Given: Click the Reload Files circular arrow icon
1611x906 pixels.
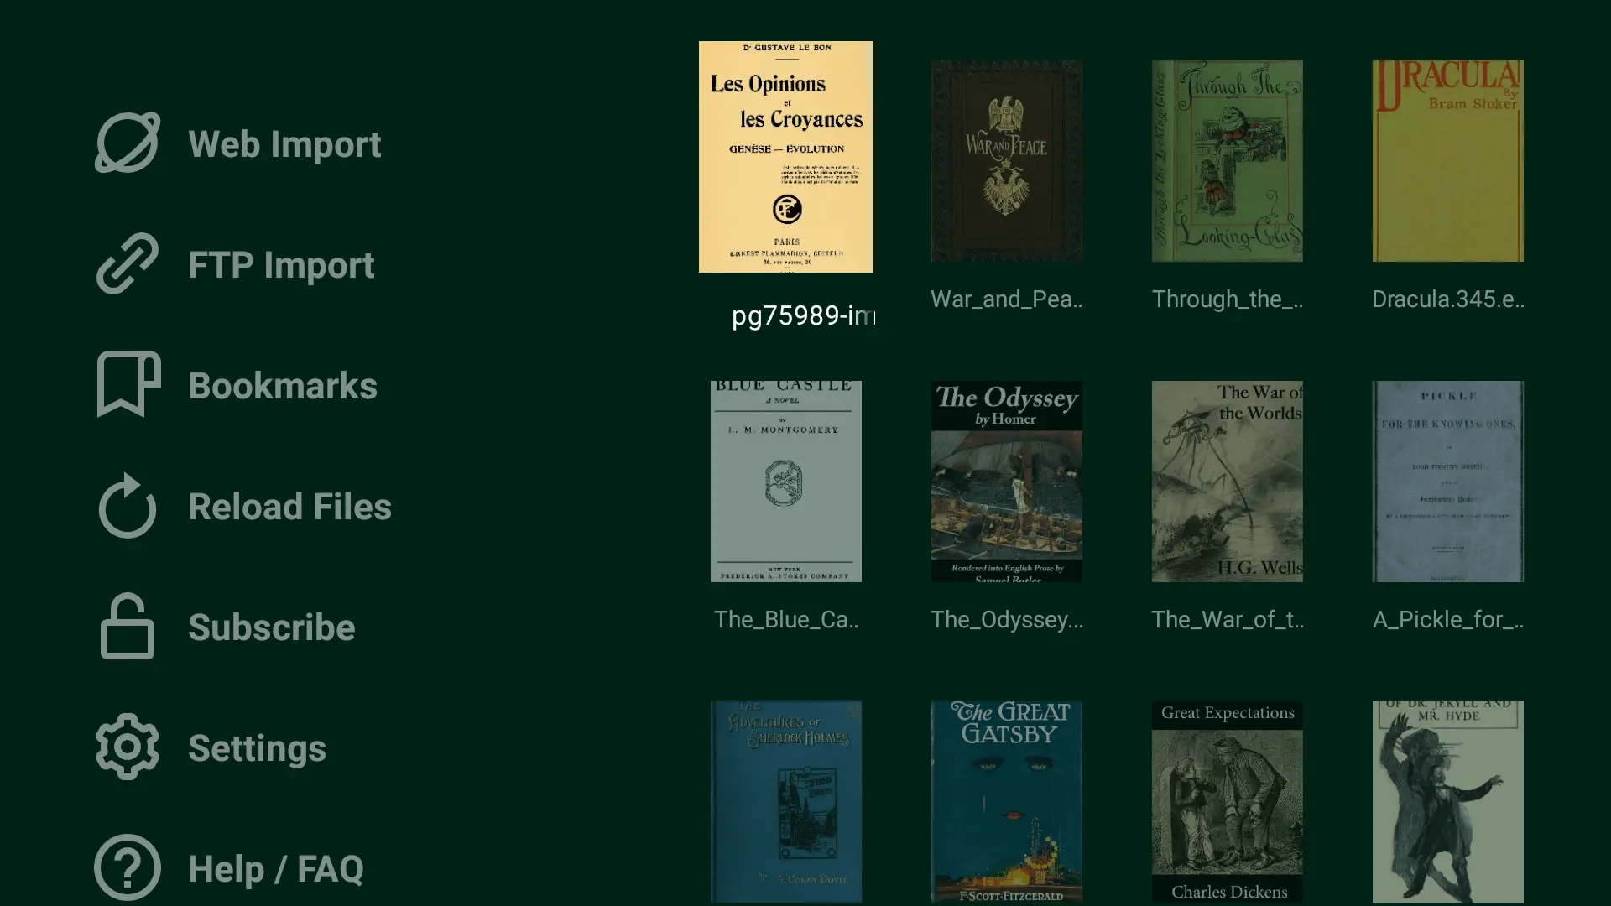Looking at the screenshot, I should 128,505.
